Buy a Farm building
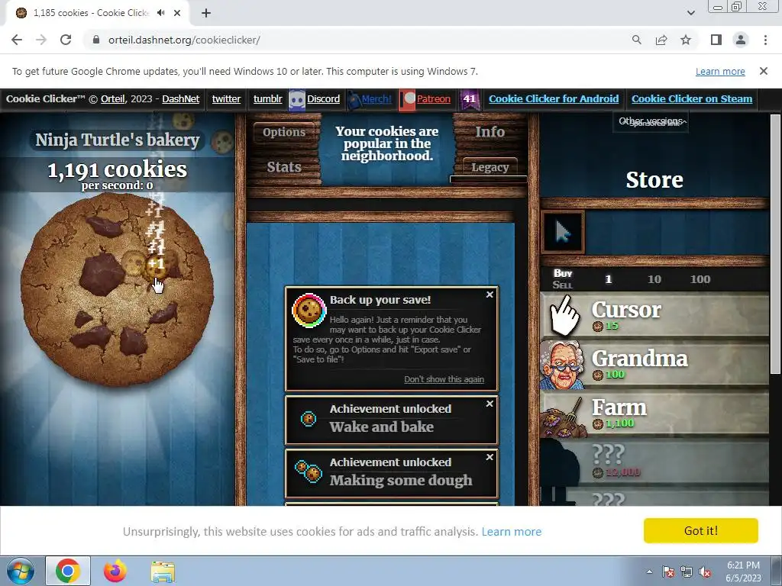782x586 pixels. 654,413
